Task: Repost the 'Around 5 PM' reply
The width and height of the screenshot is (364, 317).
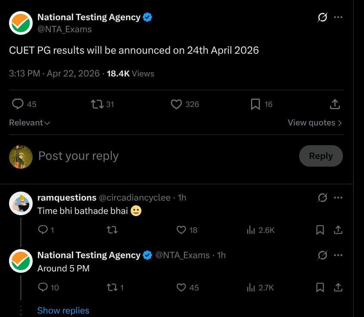Action: point(112,287)
